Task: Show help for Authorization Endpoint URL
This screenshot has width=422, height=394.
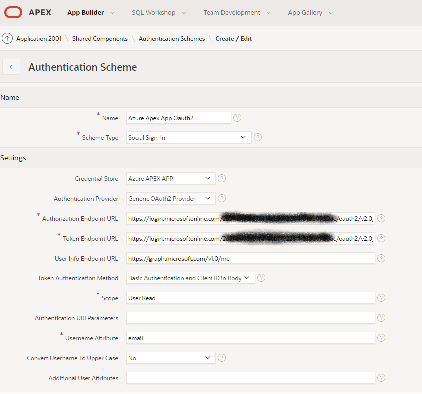Action: click(x=381, y=218)
